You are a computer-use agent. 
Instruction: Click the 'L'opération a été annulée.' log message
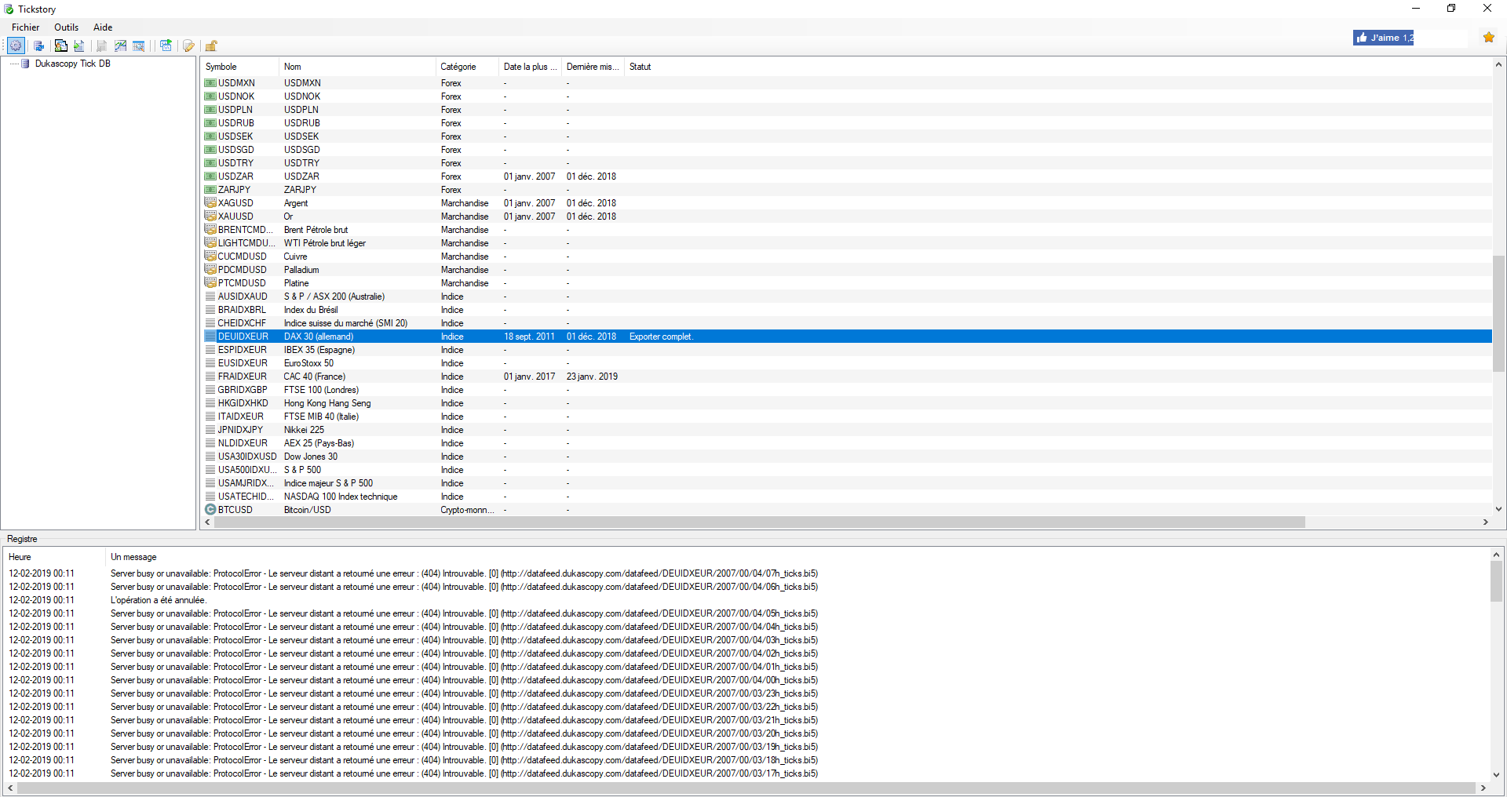(159, 600)
